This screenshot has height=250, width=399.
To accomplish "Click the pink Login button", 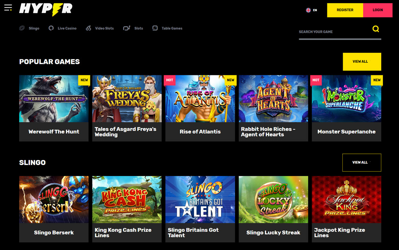I will coord(378,10).
